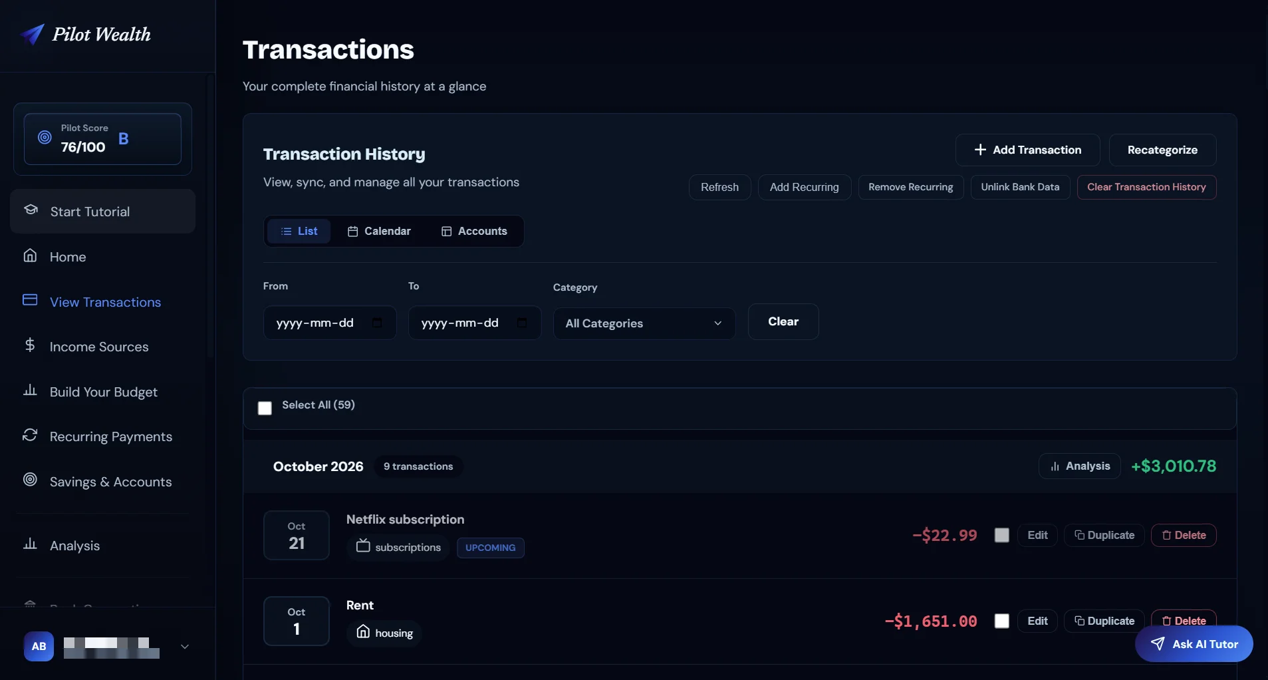The image size is (1268, 680).
Task: Click the plus icon in Add Transaction
Action: coord(980,150)
